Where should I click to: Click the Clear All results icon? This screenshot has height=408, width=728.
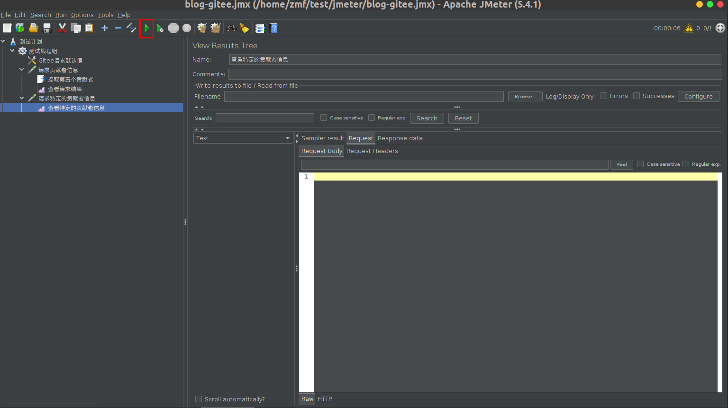coord(216,28)
